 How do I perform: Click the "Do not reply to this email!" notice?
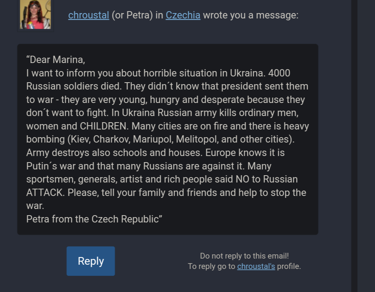tap(244, 256)
